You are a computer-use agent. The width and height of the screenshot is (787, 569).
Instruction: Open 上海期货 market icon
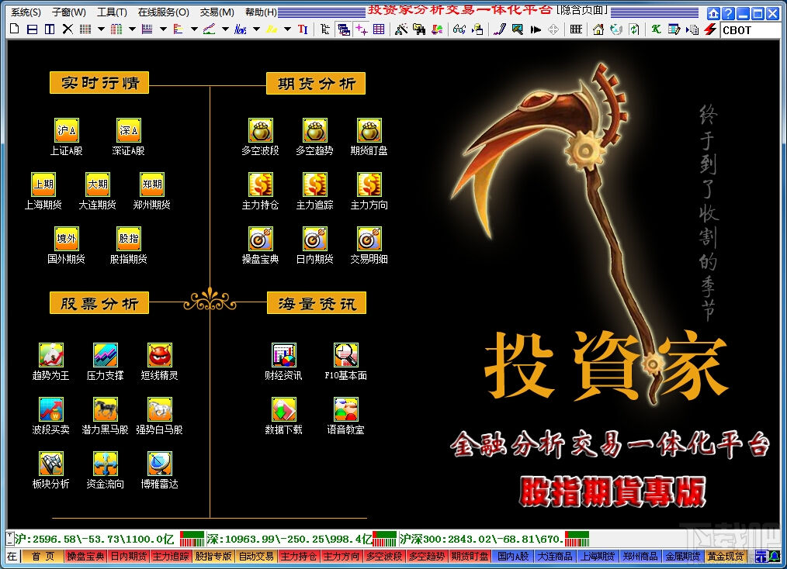43,184
